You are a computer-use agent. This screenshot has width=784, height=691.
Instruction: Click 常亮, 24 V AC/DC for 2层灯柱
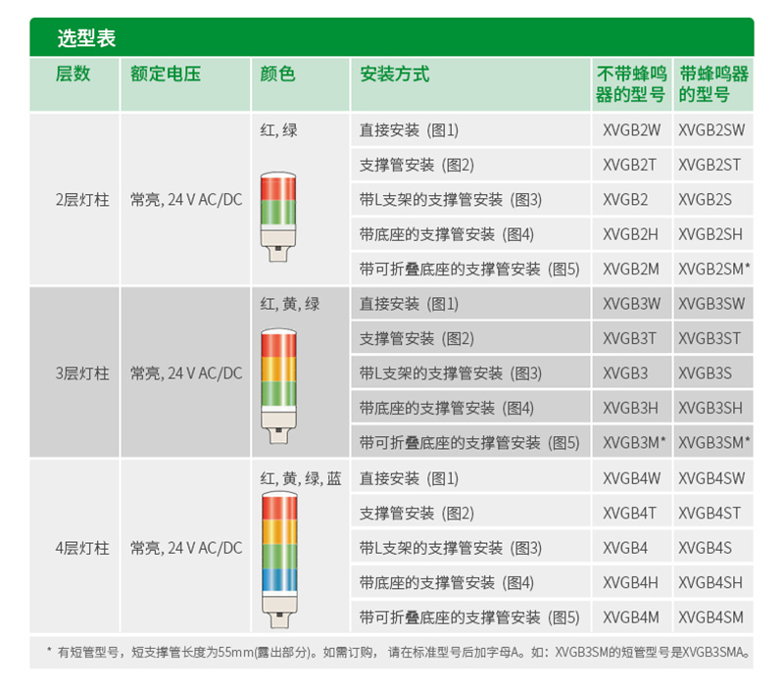tap(186, 200)
